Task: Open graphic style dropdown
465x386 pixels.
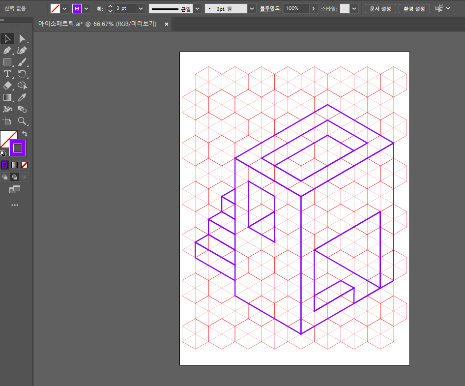Action: [x=354, y=8]
